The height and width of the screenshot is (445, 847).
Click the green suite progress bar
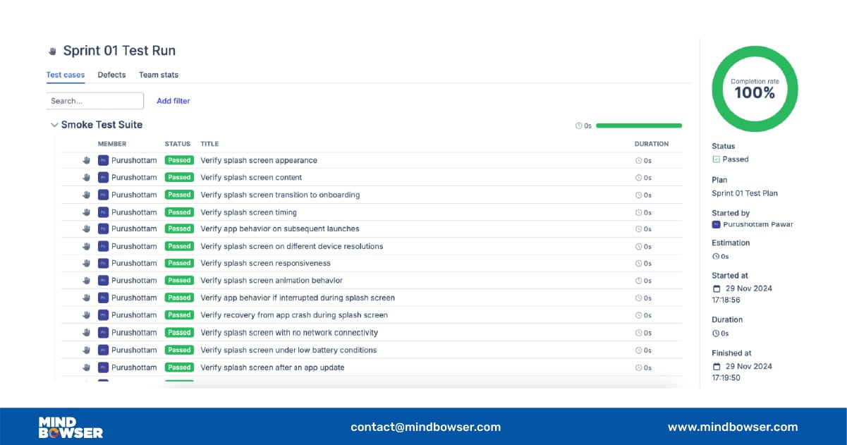pyautogui.click(x=639, y=125)
